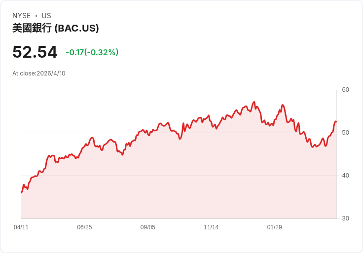363x253 pixels.
Task: Click the 01/29 date axis label
Action: coord(274,227)
